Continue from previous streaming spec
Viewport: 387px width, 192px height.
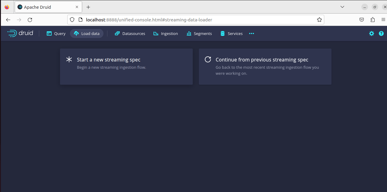[x=265, y=66]
